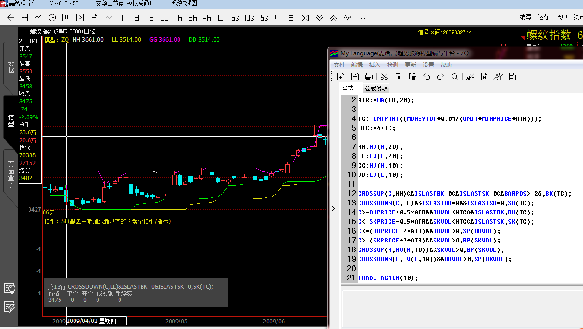Switch to the 1h period
Image resolution: width=583 pixels, height=329 pixels.
tap(179, 18)
